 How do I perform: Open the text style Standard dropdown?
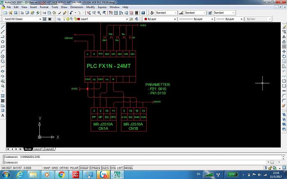[175, 13]
